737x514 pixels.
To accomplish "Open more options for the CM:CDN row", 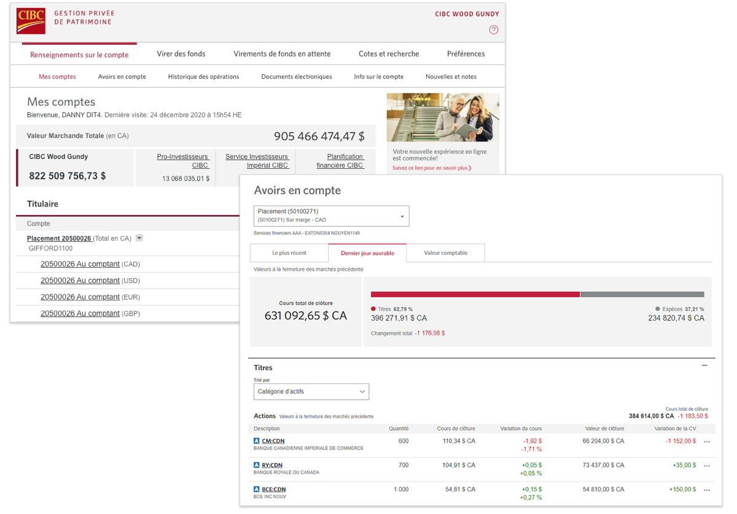I will click(707, 442).
